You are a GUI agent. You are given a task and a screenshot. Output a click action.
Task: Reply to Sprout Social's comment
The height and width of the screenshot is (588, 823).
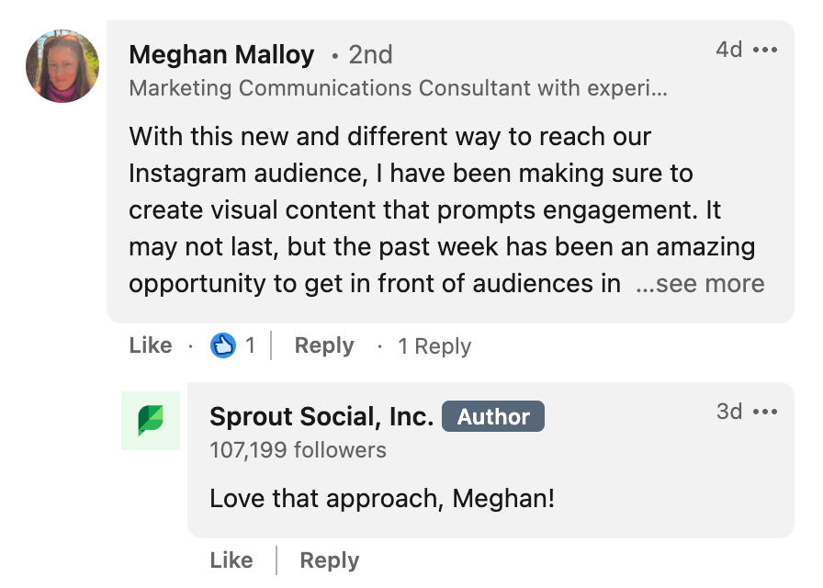pos(328,560)
